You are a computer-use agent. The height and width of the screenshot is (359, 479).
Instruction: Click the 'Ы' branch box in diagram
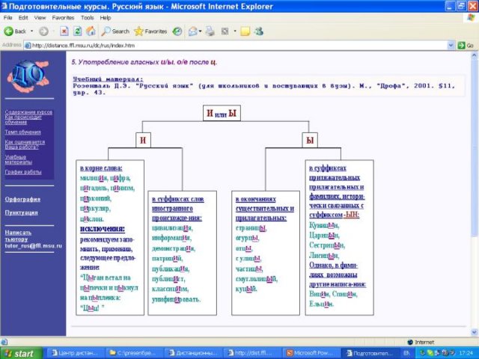[310, 141]
